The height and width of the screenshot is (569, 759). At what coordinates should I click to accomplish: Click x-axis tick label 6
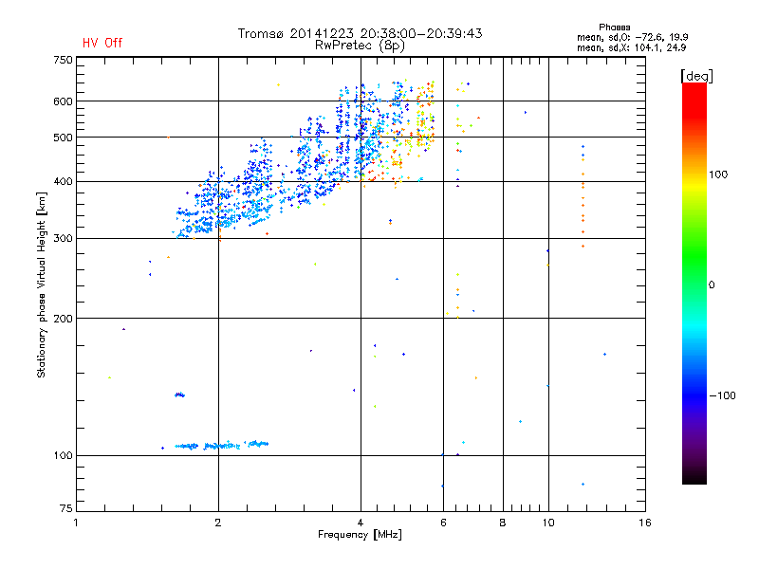click(x=443, y=523)
